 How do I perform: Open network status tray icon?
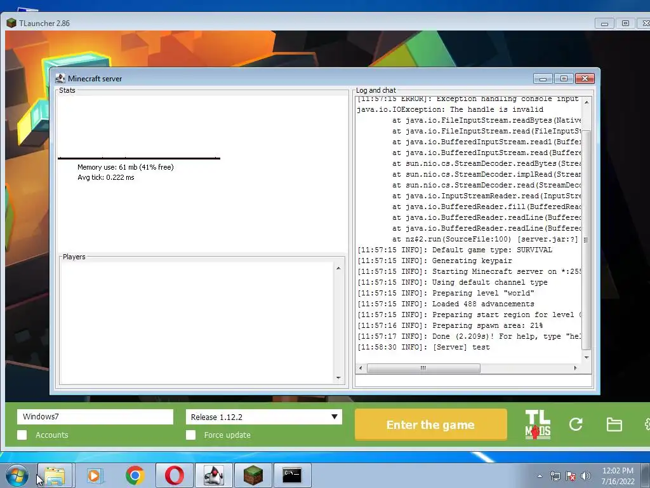[x=555, y=476]
